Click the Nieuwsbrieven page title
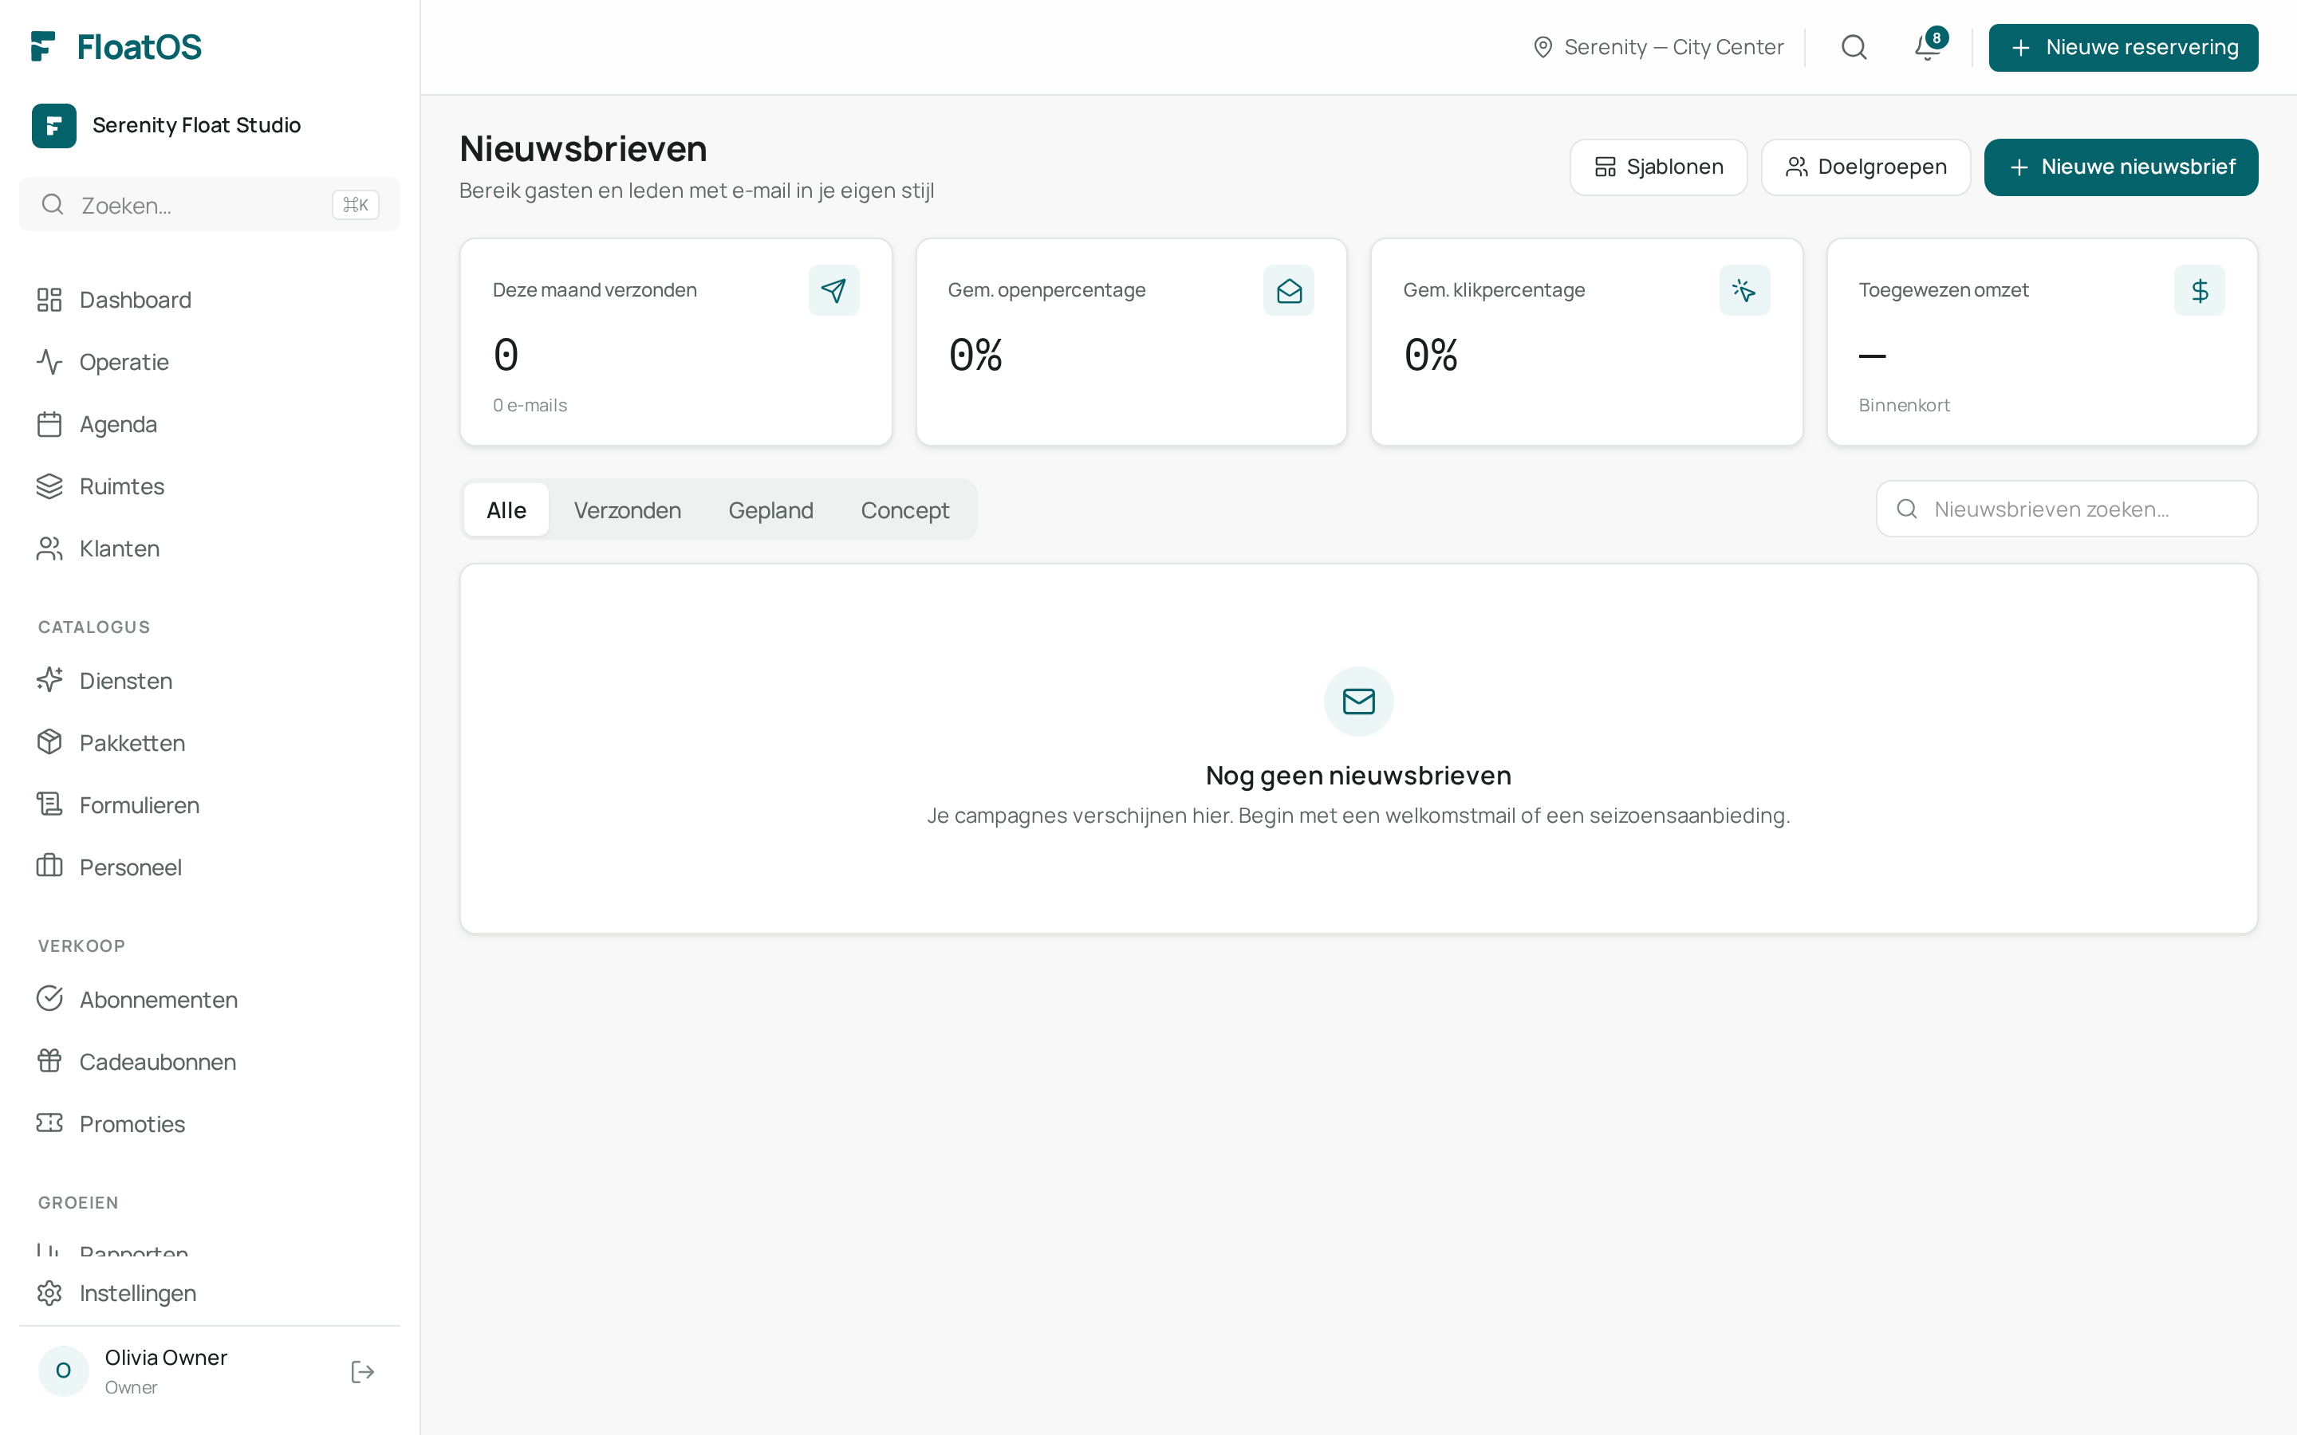Image resolution: width=2297 pixels, height=1435 pixels. tap(583, 149)
